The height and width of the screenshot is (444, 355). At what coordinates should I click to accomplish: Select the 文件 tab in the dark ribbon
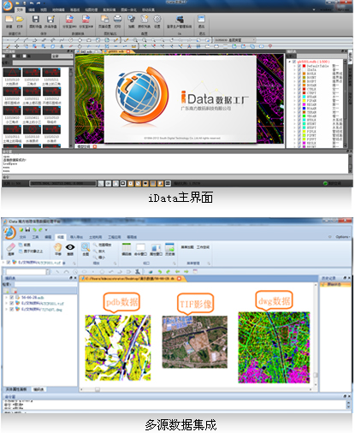[x=20, y=9]
